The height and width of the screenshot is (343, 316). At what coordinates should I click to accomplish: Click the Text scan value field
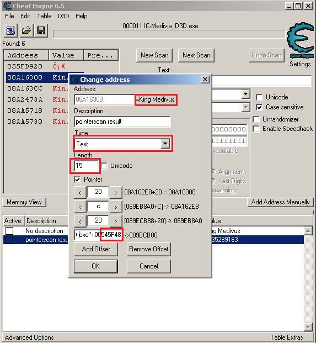pos(261,81)
